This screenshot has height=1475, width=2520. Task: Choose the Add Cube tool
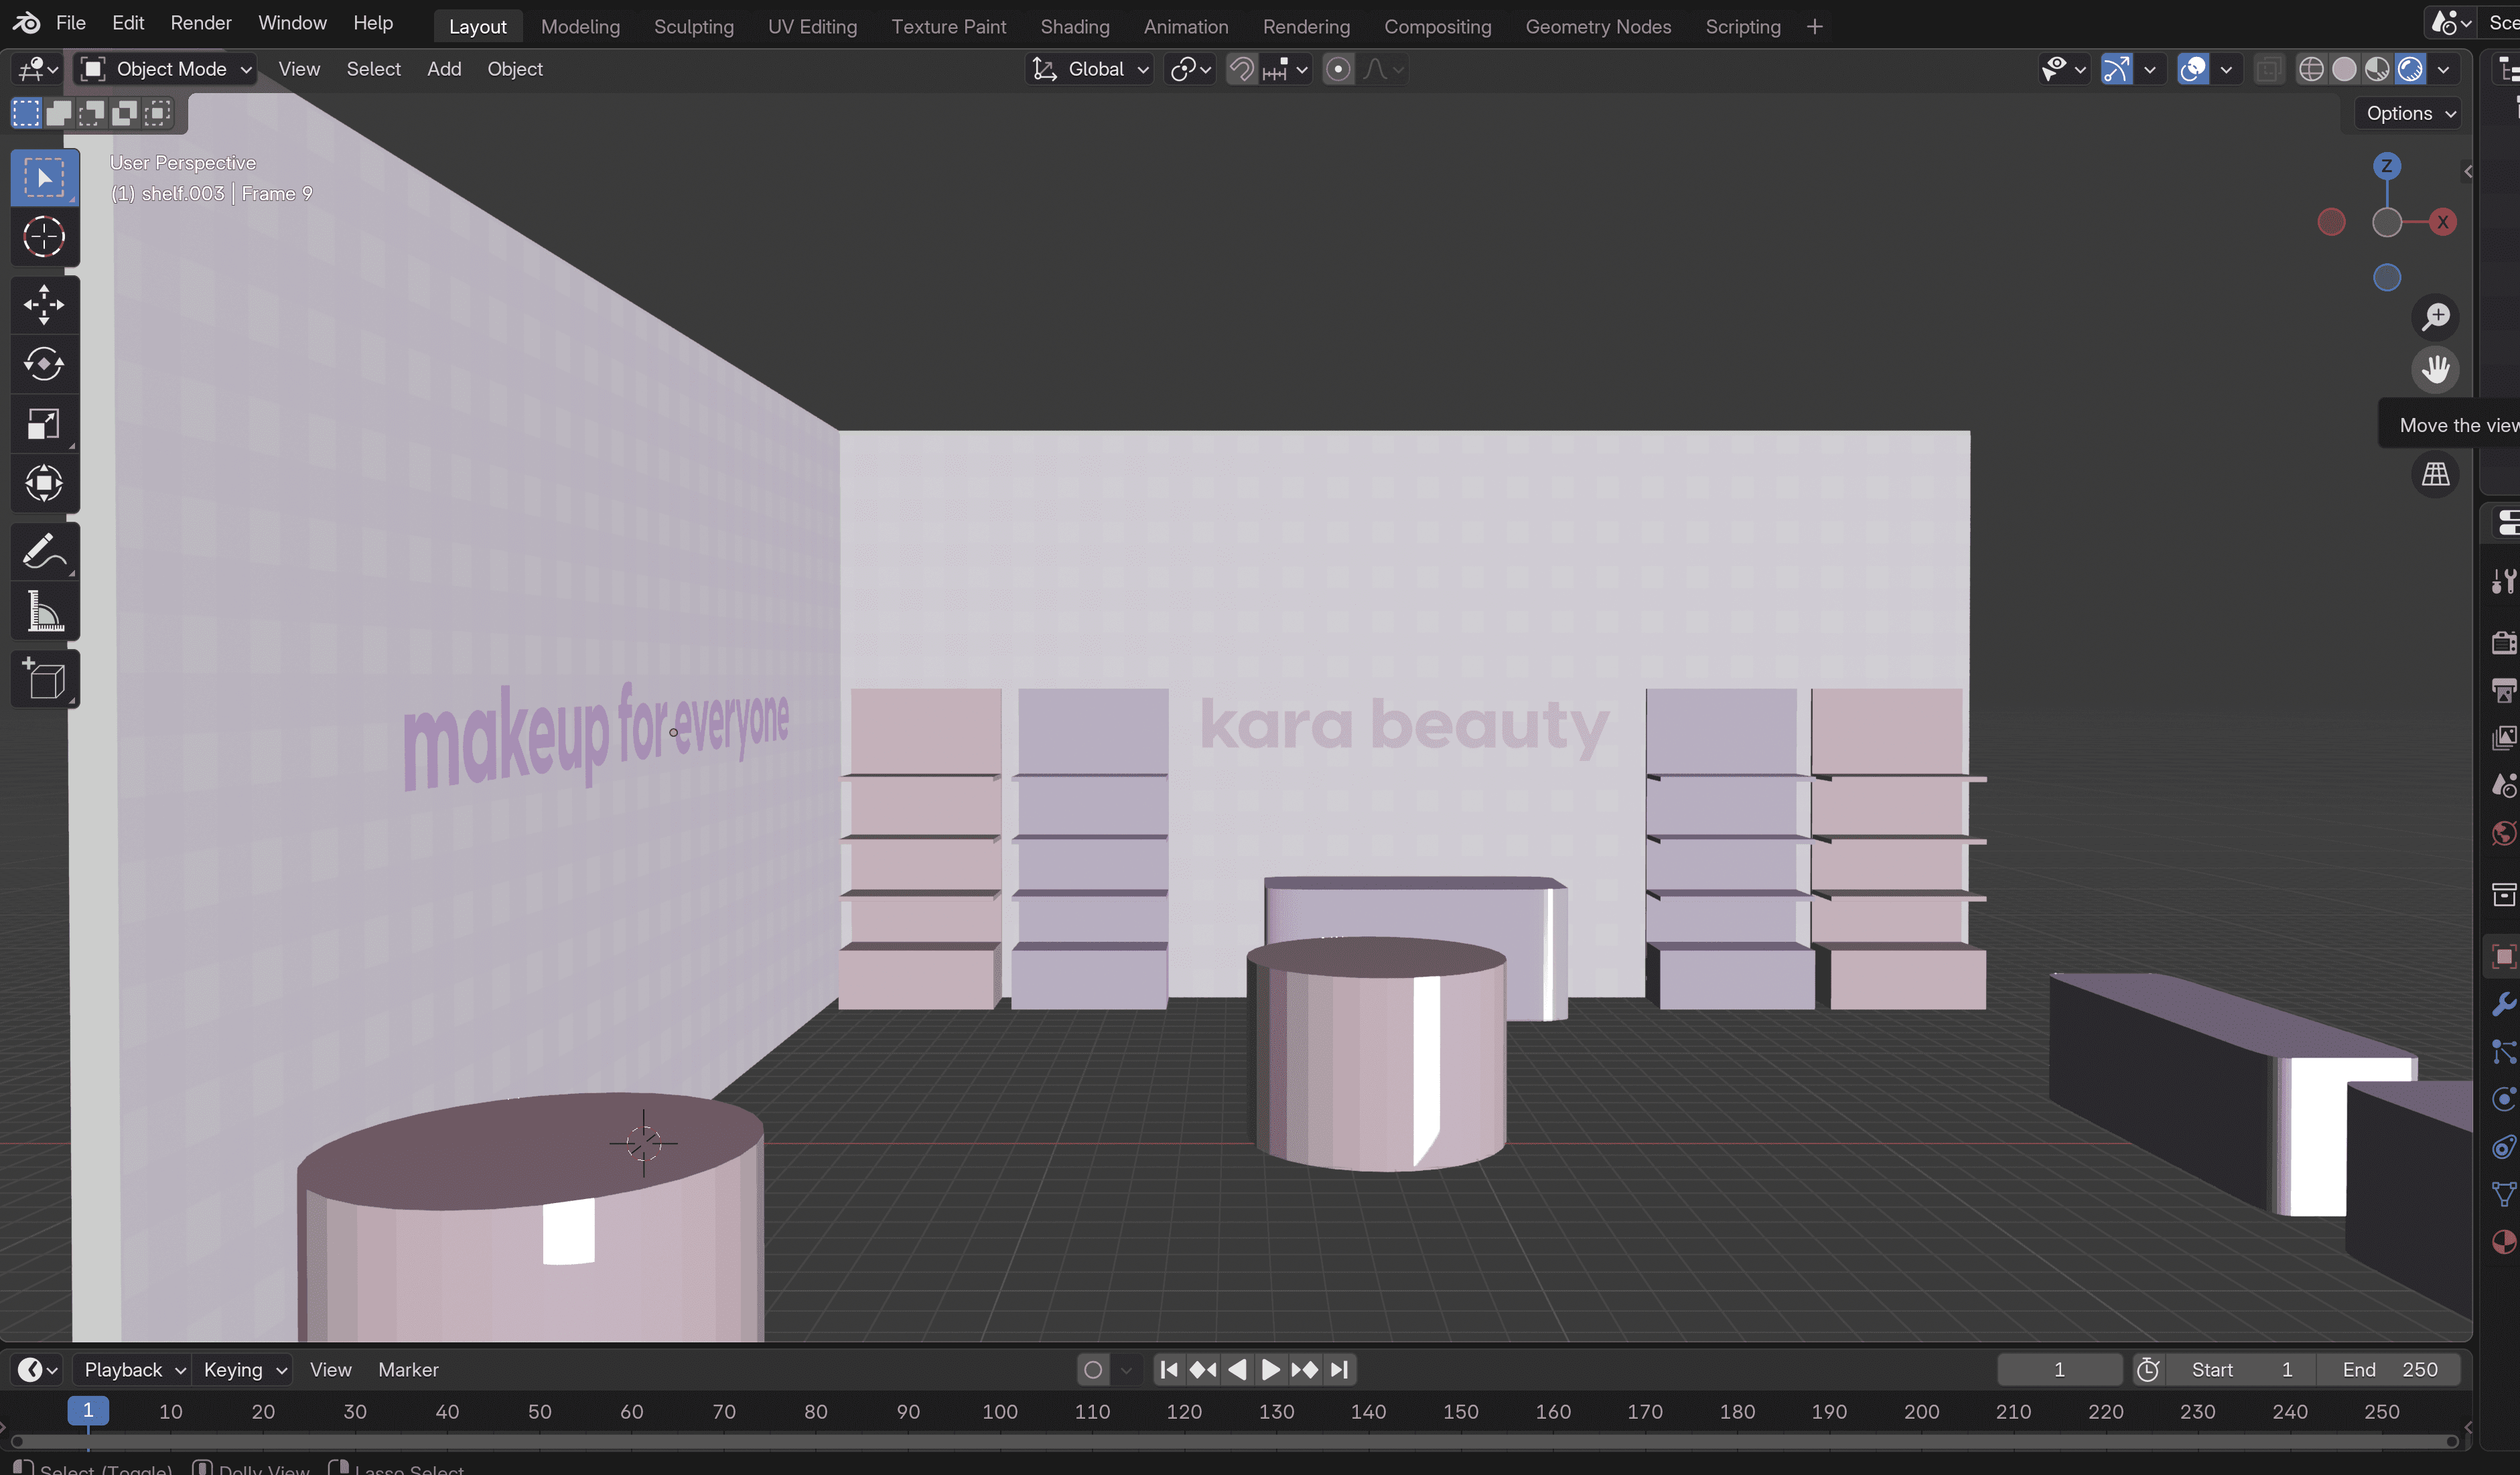pyautogui.click(x=44, y=679)
